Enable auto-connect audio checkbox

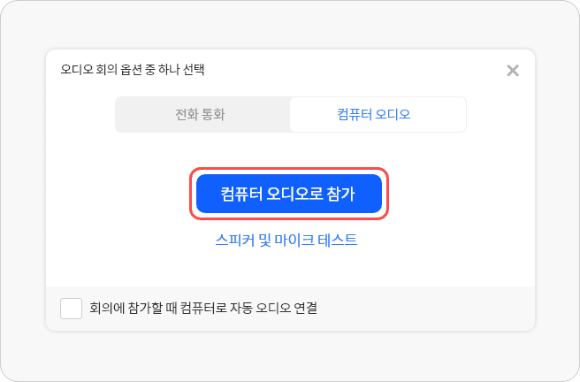71,309
